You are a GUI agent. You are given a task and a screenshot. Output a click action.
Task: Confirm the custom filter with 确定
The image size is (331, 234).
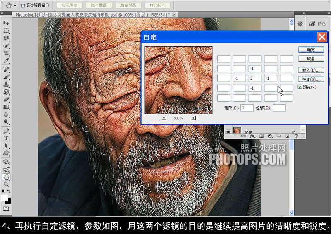click(x=311, y=50)
